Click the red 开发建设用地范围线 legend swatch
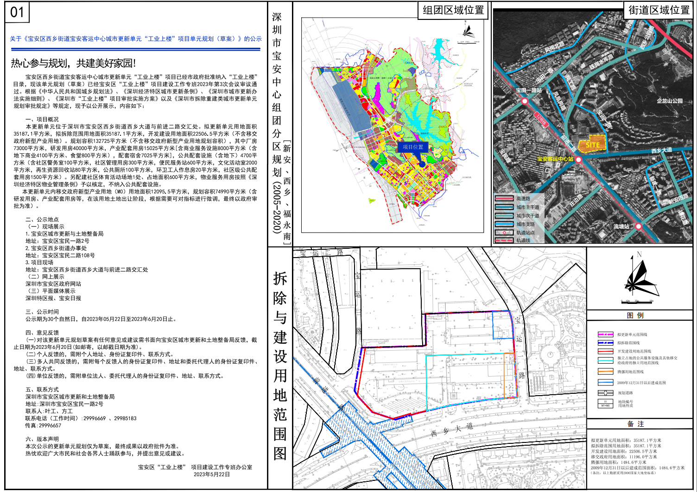This screenshot has height=492, width=697. (x=605, y=351)
